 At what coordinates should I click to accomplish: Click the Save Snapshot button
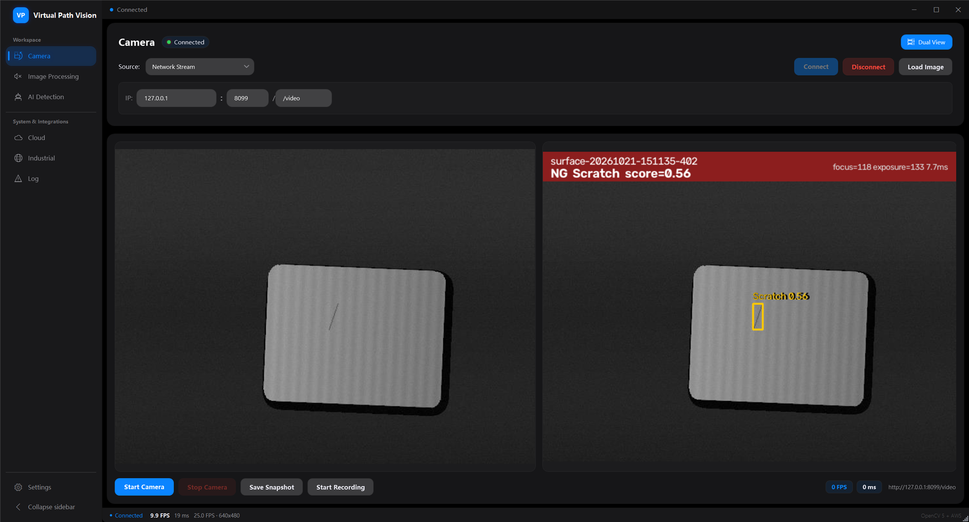[272, 487]
